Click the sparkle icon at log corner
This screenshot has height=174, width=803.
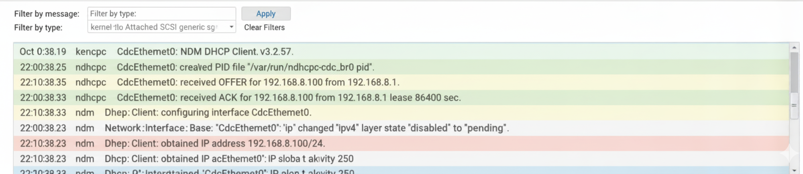(789, 153)
